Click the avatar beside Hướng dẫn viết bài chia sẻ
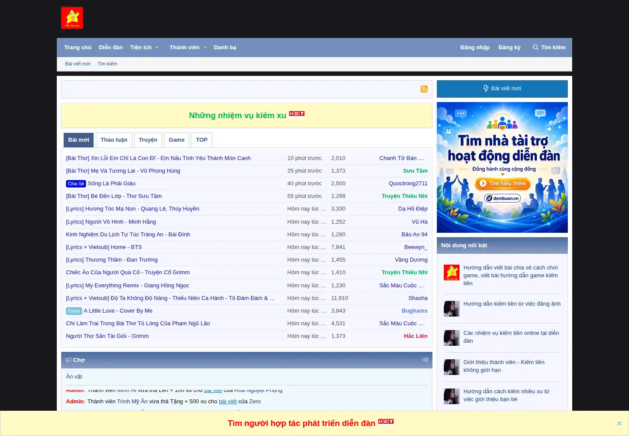 coord(452,272)
